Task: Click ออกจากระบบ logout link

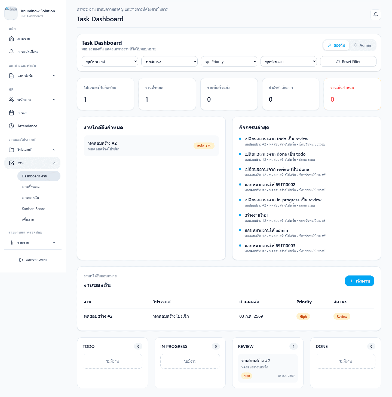Action: [33, 260]
